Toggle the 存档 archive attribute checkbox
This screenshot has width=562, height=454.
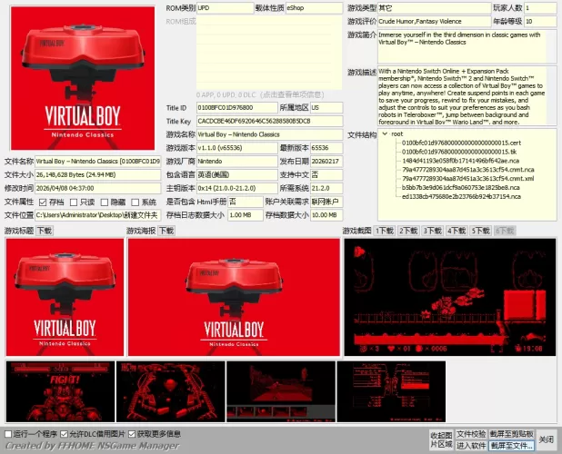click(x=43, y=202)
